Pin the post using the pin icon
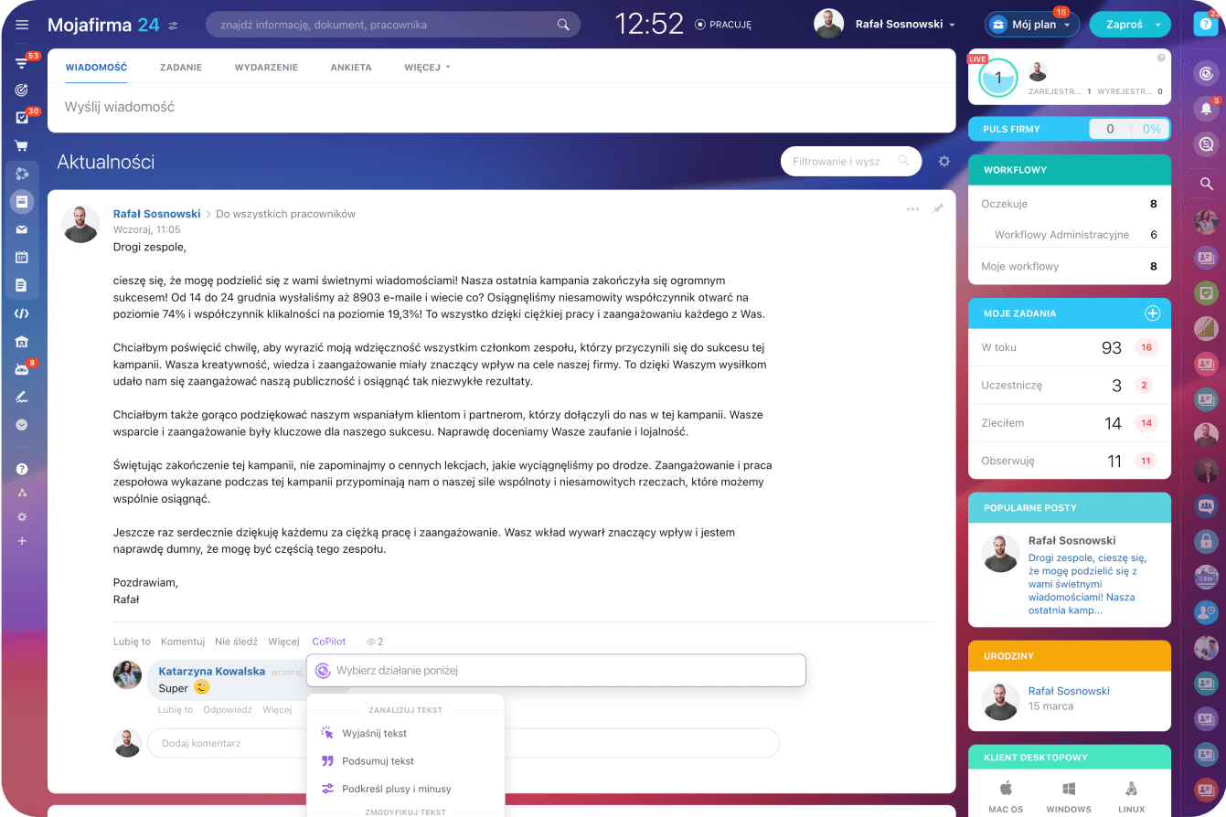The height and width of the screenshot is (817, 1226). 937,209
